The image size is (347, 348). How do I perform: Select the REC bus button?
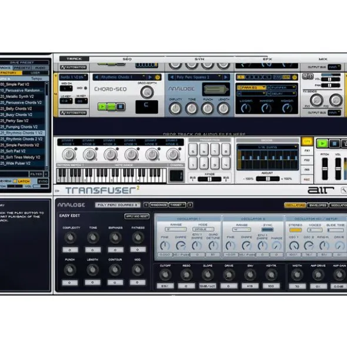[307, 180]
